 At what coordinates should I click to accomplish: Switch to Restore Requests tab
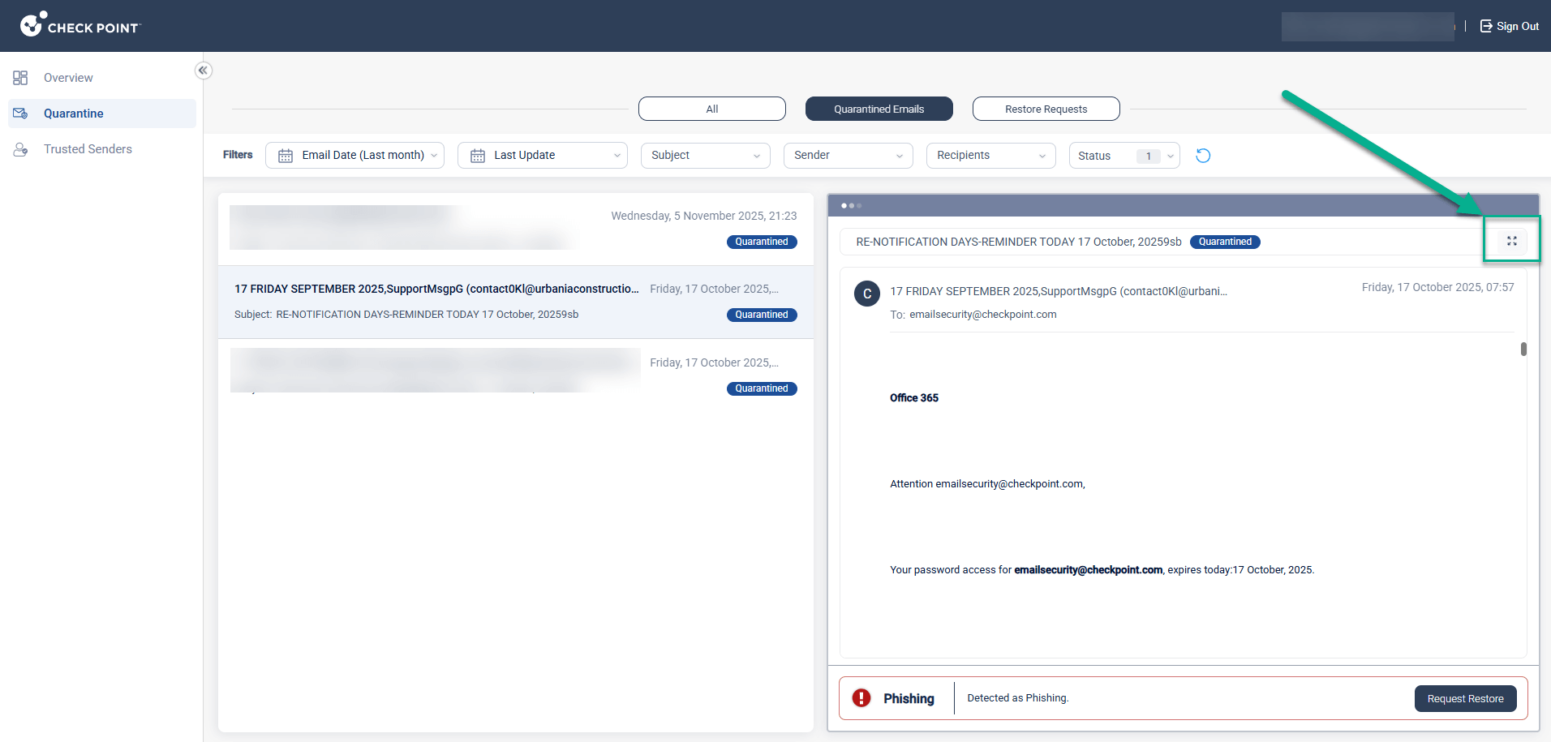point(1046,109)
